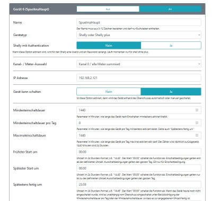Viewport: 212px width, 201px height.
Task: Click the Mindesteinschaltdauer pro Tag spinner arrows
Action: pos(197,123)
